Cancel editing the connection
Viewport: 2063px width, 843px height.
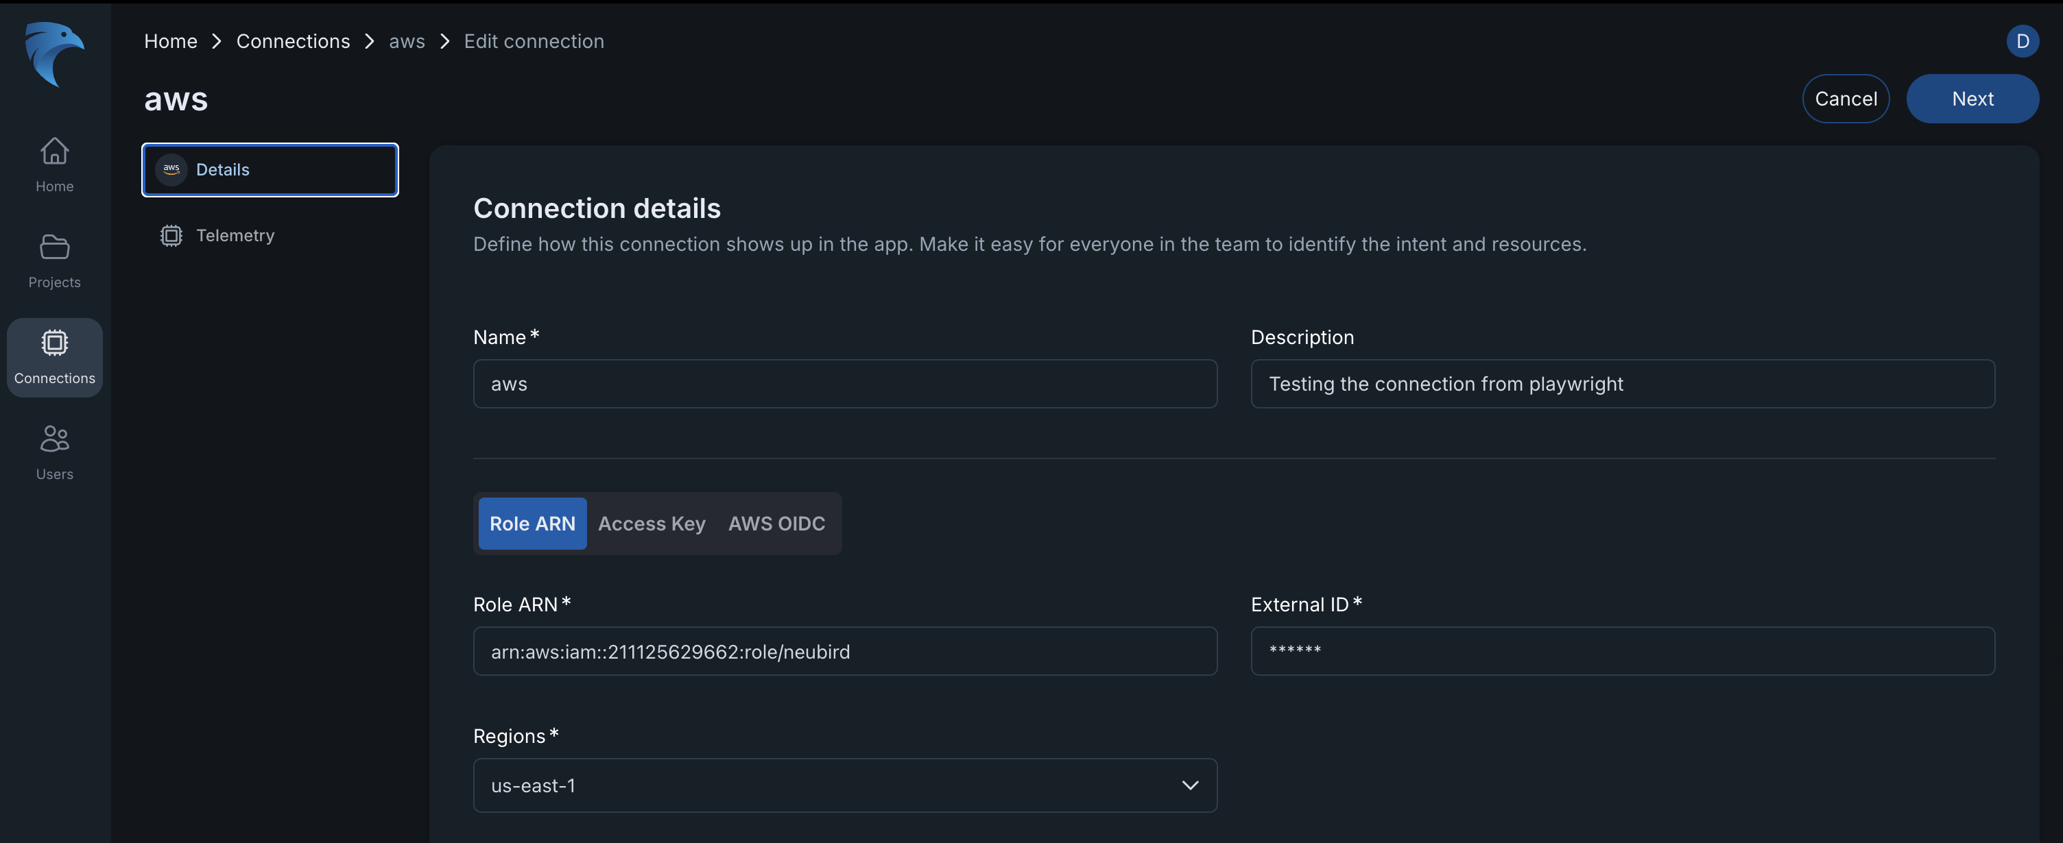tap(1845, 99)
